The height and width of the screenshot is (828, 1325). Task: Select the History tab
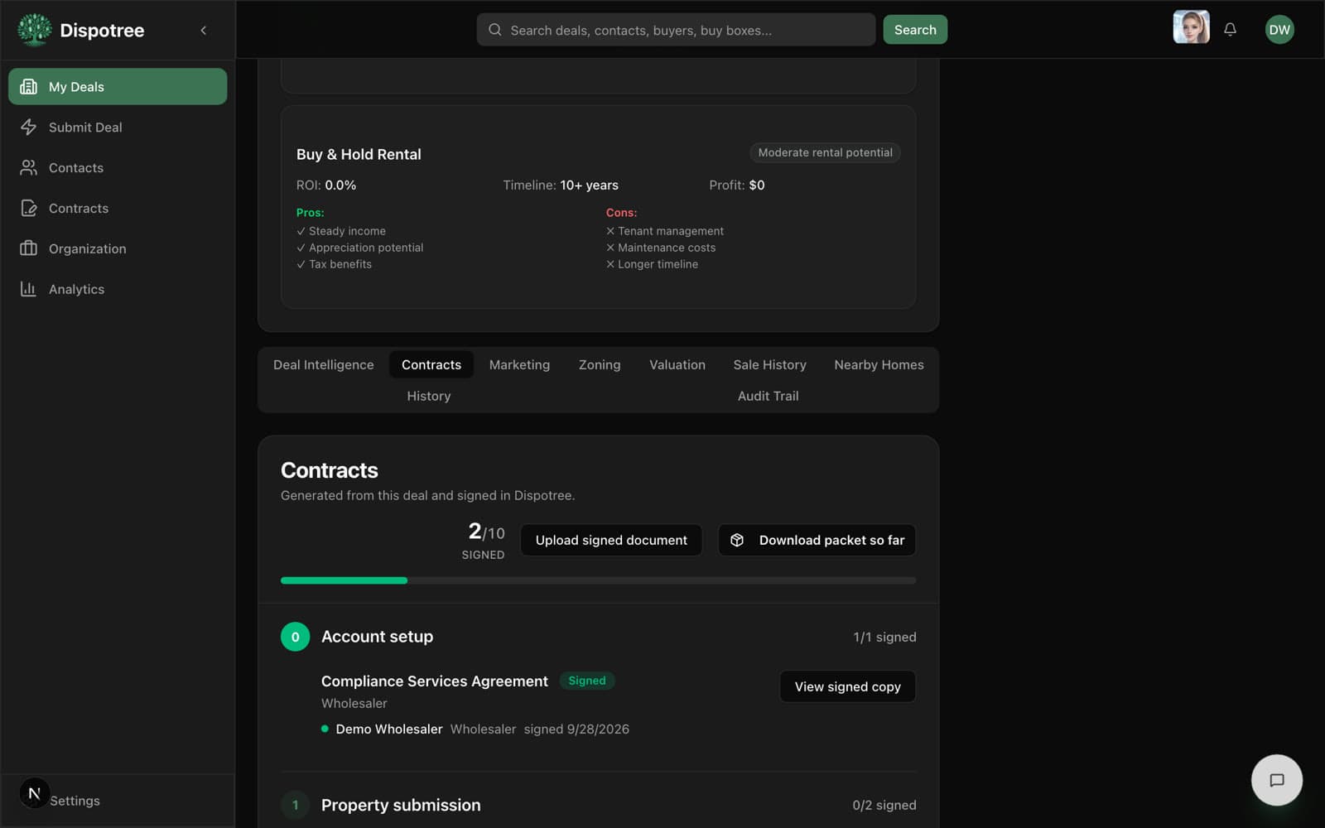tap(429, 396)
